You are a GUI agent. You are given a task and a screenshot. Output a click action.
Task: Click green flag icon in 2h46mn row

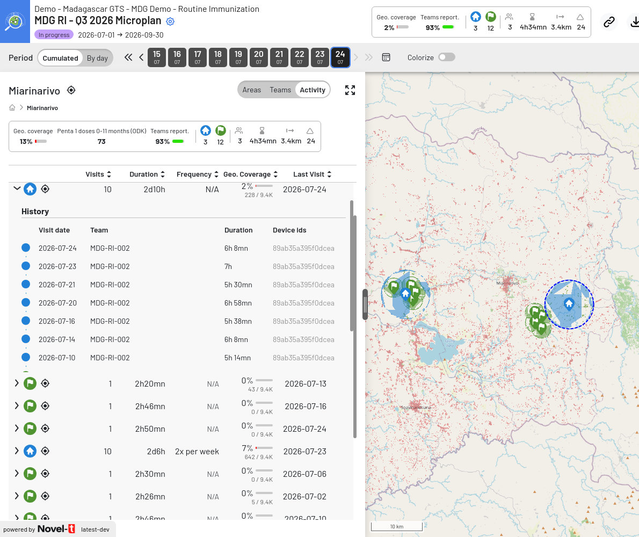30,406
